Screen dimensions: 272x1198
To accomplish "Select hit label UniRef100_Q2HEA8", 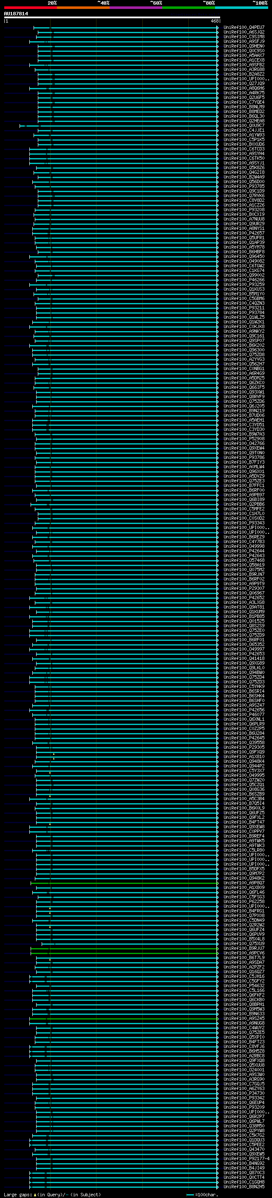I will pyautogui.click(x=244, y=121).
